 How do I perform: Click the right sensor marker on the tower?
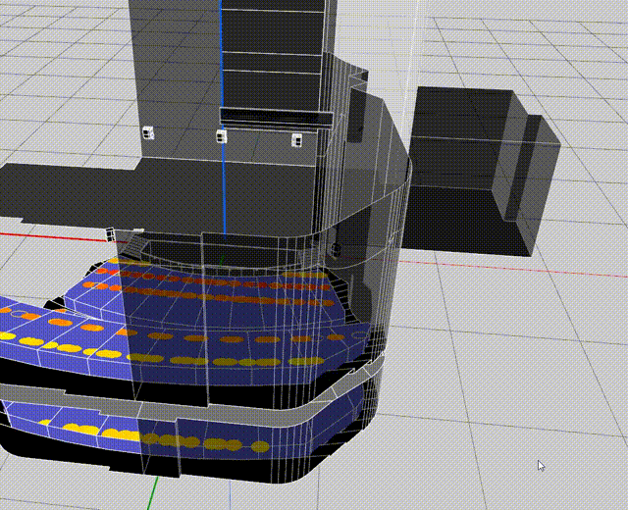tap(296, 140)
